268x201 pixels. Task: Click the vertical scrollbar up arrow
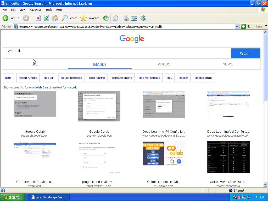coord(265,32)
